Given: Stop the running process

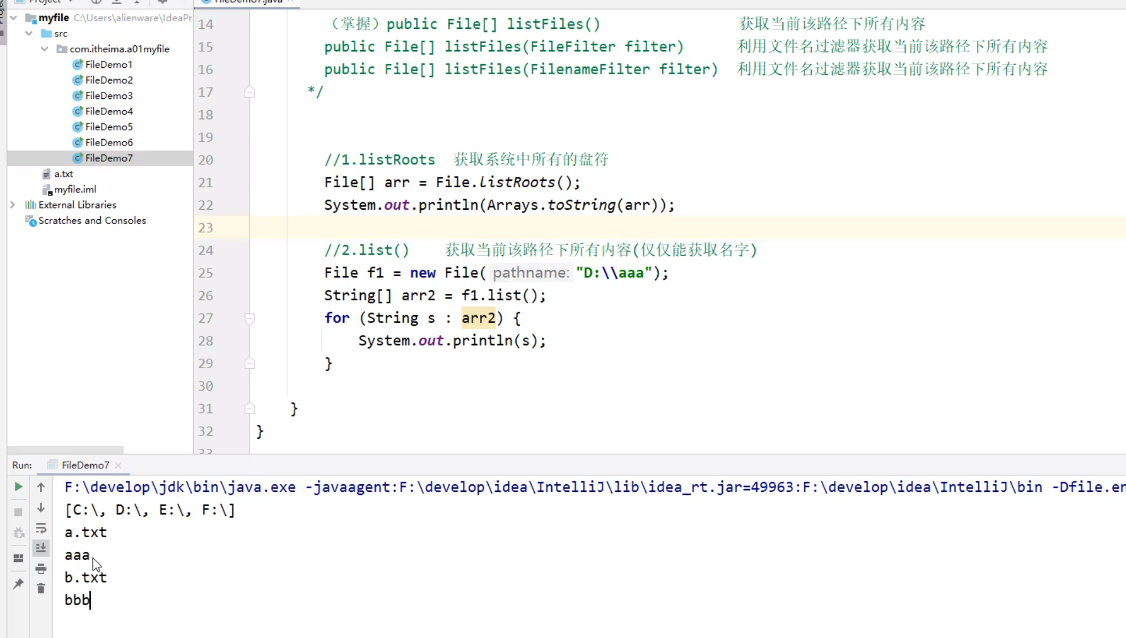Looking at the screenshot, I should 18,511.
